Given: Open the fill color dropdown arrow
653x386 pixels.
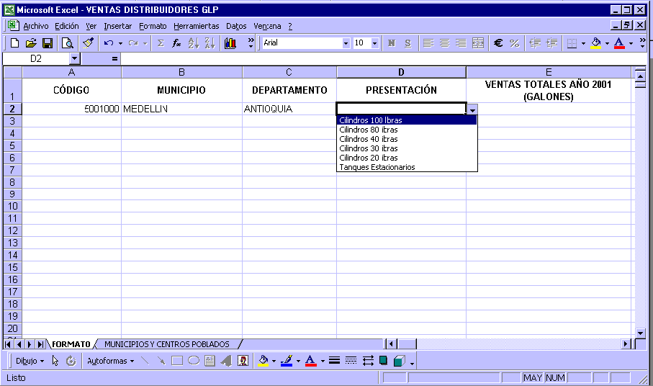Looking at the screenshot, I should (607, 43).
